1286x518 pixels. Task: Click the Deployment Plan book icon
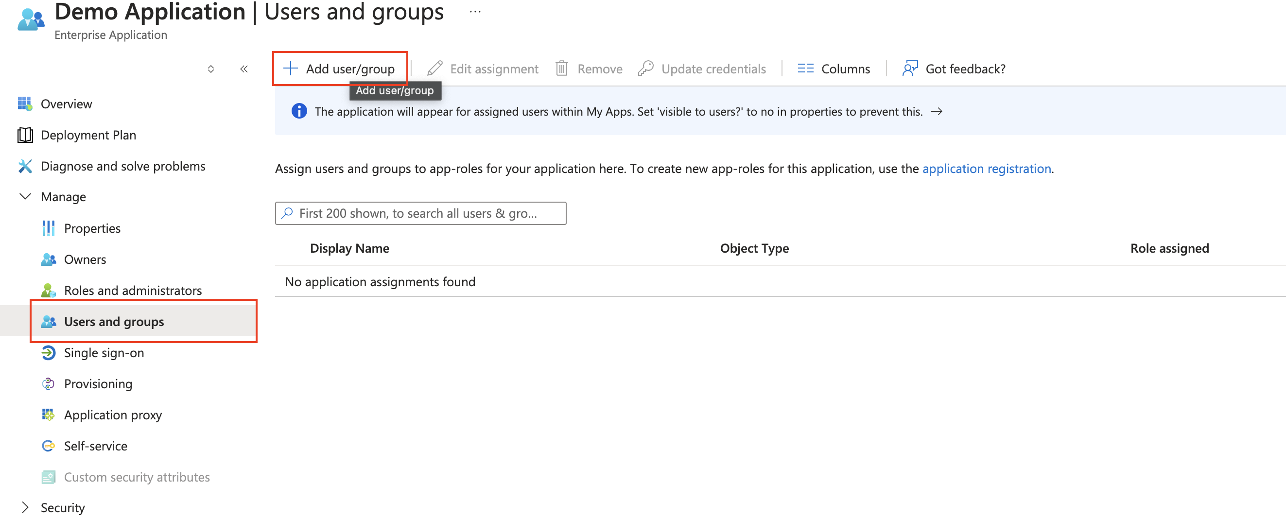(25, 135)
